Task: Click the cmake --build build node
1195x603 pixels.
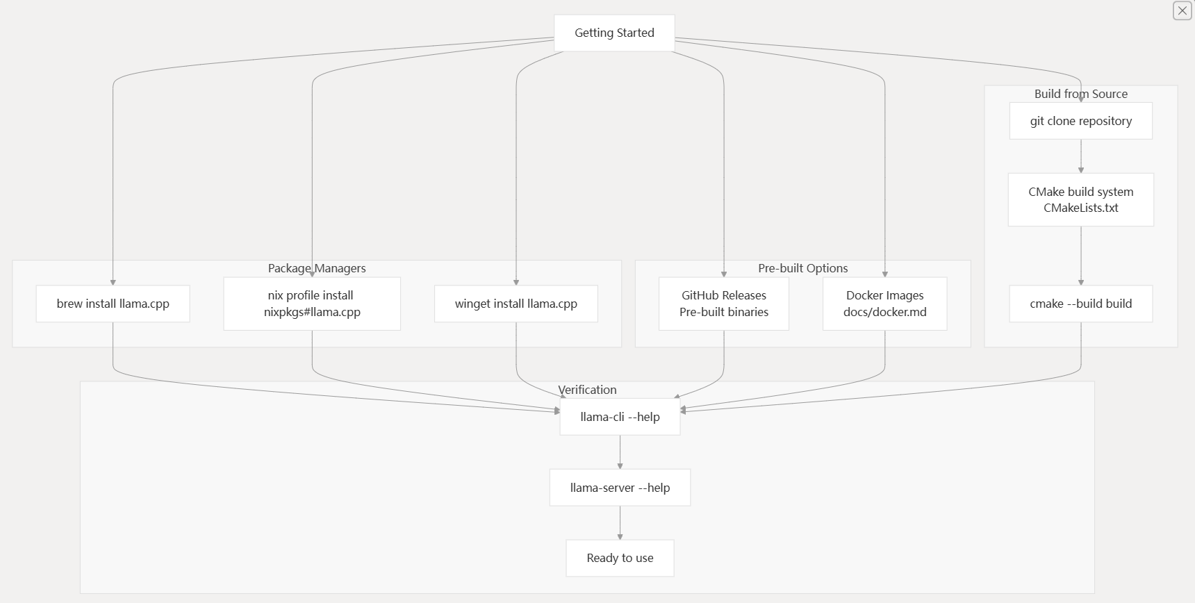Action: pyautogui.click(x=1080, y=304)
